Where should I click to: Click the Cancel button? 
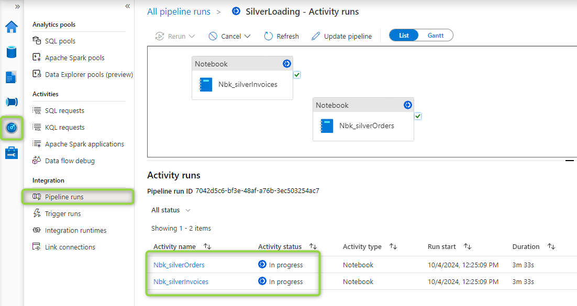click(x=225, y=36)
